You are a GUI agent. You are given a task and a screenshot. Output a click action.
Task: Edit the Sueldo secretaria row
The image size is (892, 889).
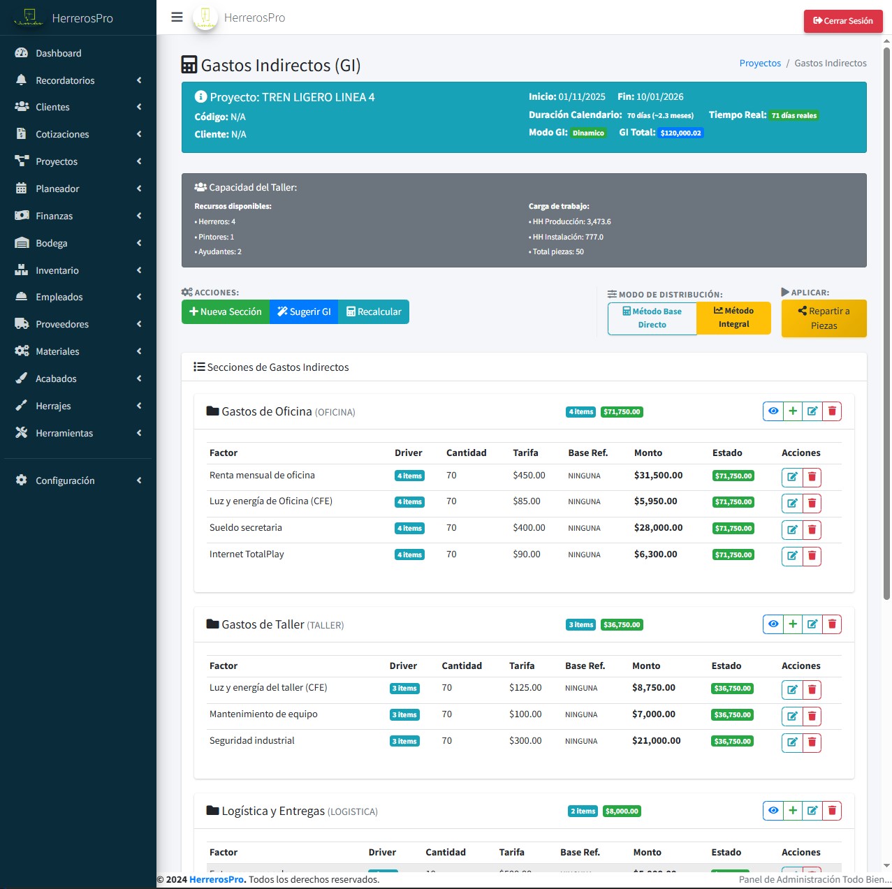tap(792, 529)
